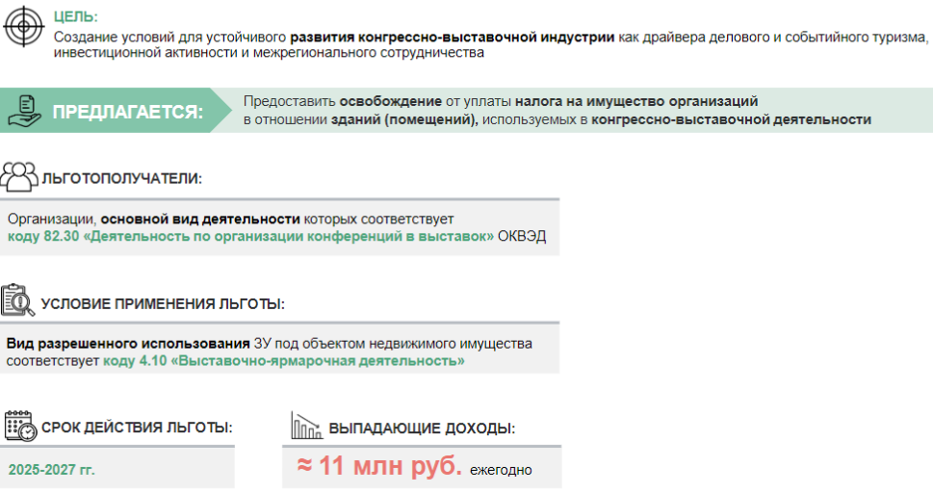Click the document magnifier icon near УСЛОВИЕ
933x494 pixels.
pyautogui.click(x=18, y=301)
